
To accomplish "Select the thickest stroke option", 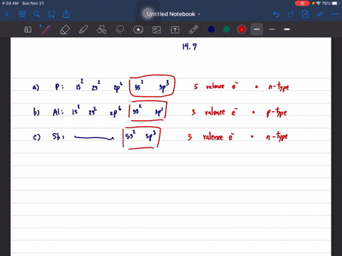I will pos(287,29).
